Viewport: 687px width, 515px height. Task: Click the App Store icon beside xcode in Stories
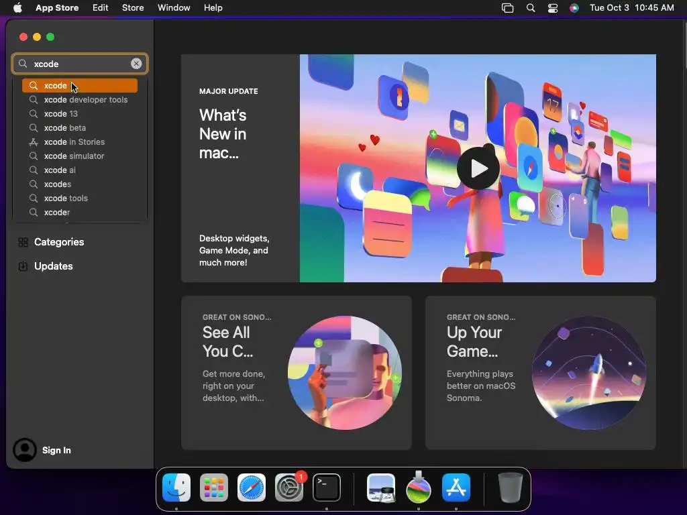tap(34, 142)
